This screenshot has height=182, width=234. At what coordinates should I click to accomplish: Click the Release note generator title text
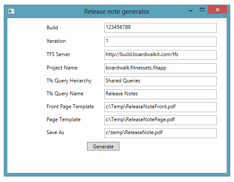(117, 12)
